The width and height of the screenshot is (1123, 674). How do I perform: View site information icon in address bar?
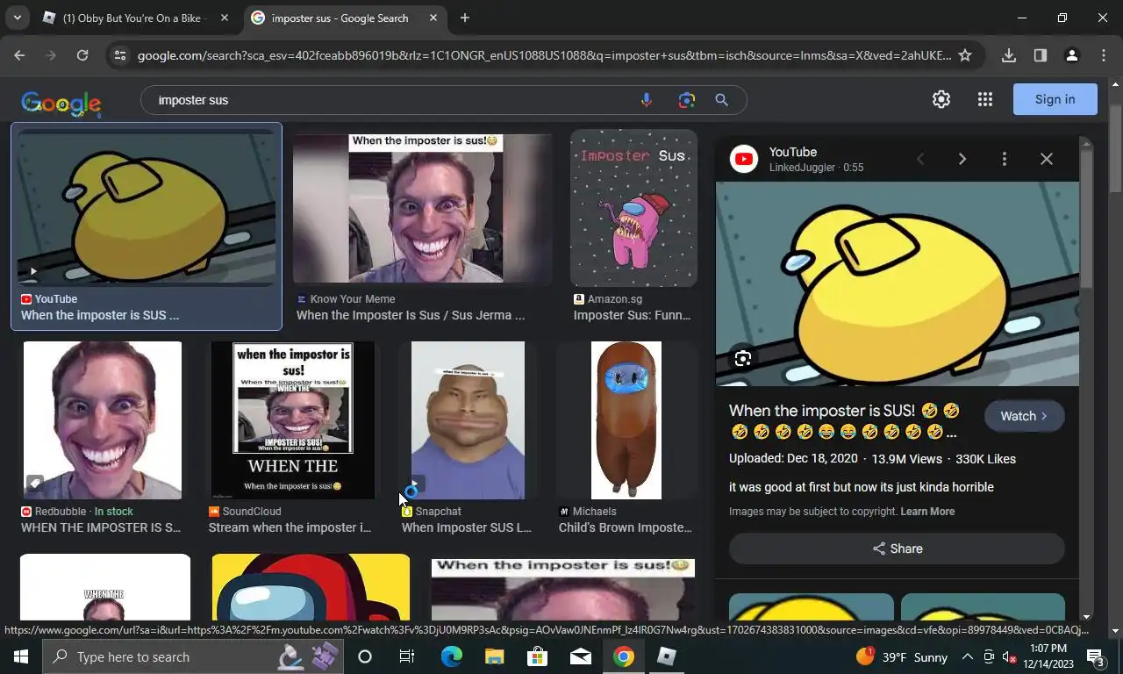point(120,55)
